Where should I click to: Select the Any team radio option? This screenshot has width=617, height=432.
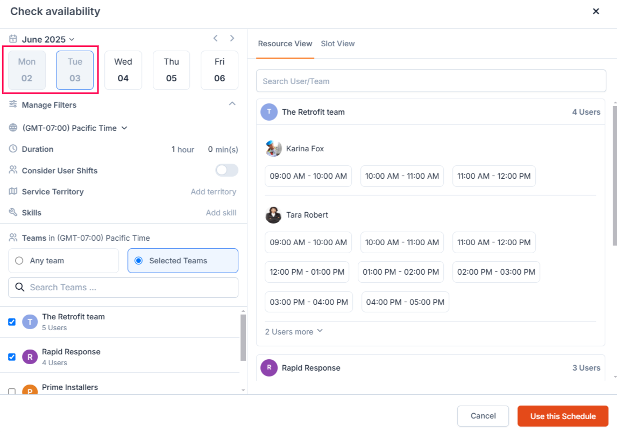pyautogui.click(x=63, y=261)
